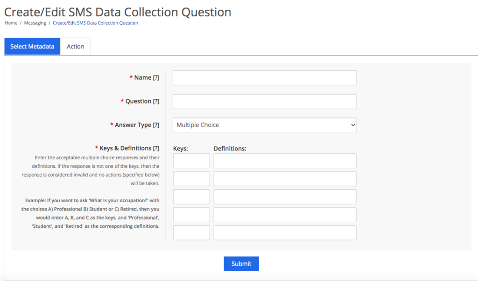Navigate to Home via the breadcrumb
This screenshot has height=281, width=478.
(10, 22)
